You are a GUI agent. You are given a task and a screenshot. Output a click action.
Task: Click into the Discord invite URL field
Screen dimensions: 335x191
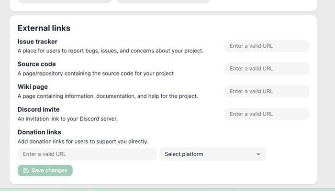(x=267, y=114)
